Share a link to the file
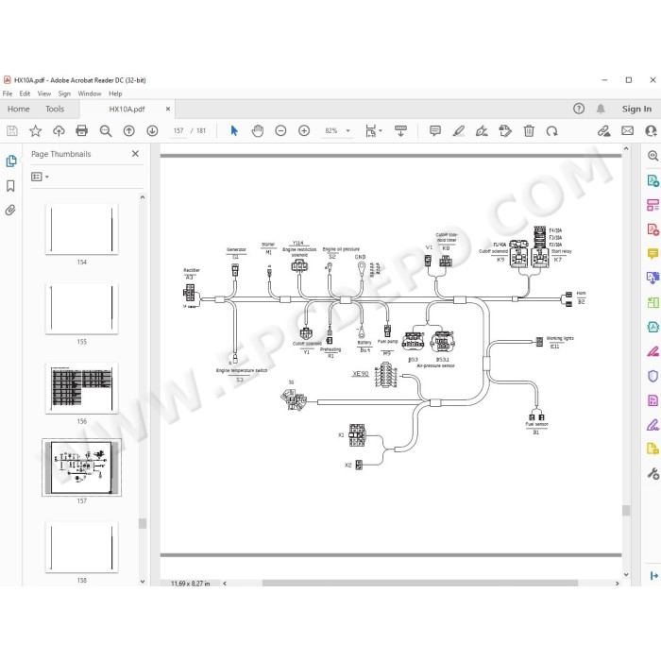The height and width of the screenshot is (661, 661). click(603, 131)
